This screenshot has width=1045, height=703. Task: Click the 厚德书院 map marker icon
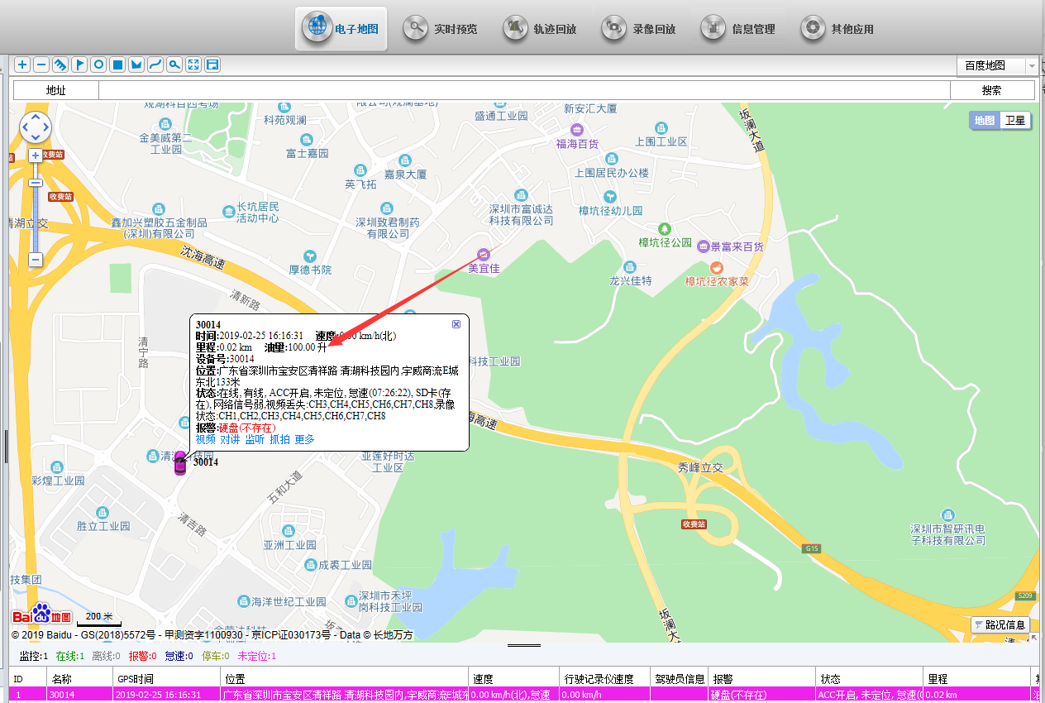click(x=310, y=256)
